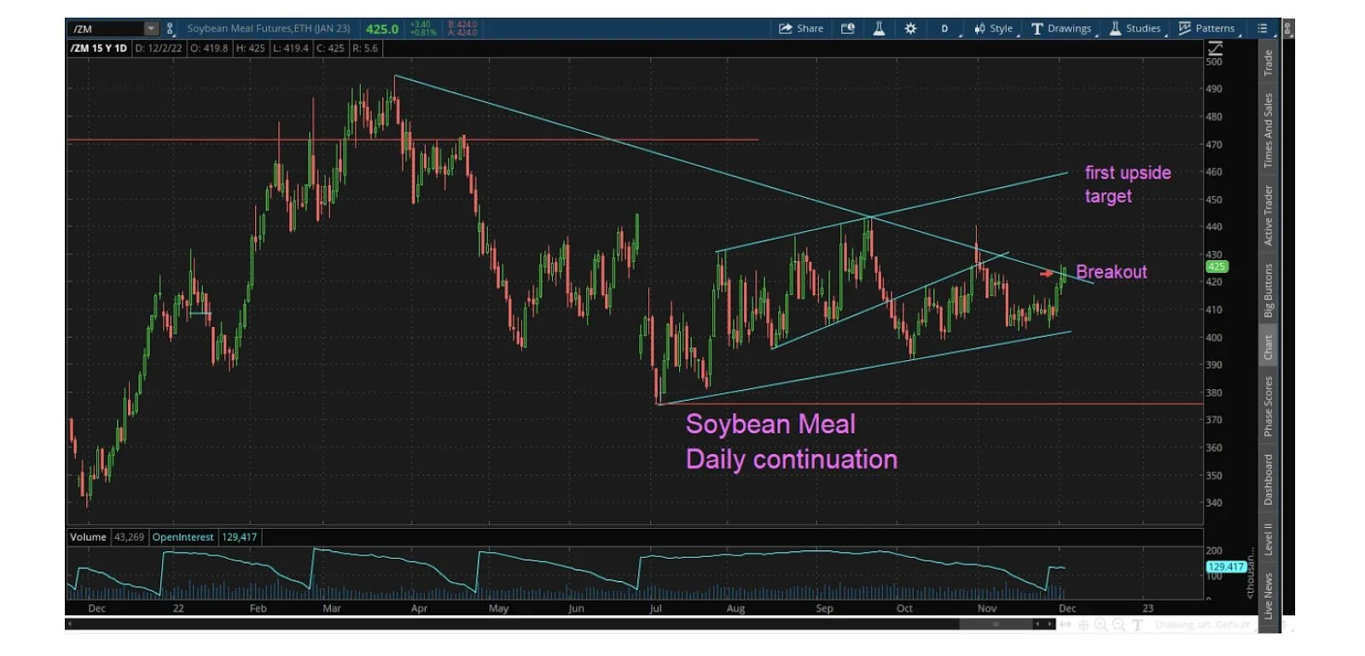Screen dimensions: 1365x656
Task: Open the chart alerts calendar icon
Action: click(847, 28)
